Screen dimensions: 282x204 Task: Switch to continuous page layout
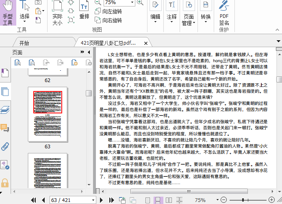158,200
